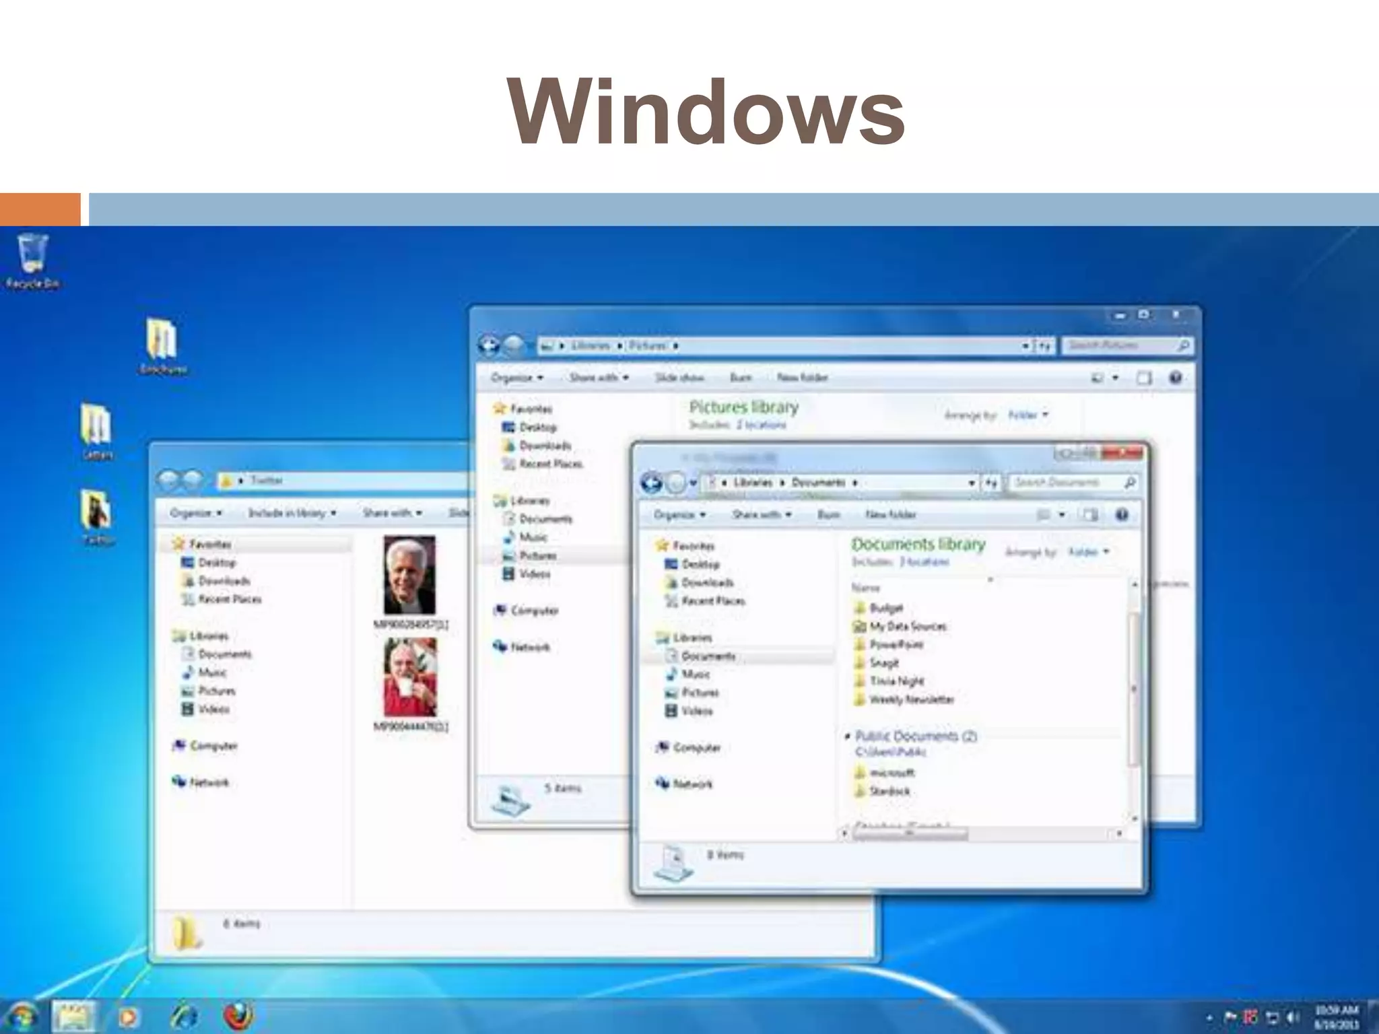This screenshot has width=1379, height=1034.
Task: Open the Trivia Night folder
Action: coord(888,681)
